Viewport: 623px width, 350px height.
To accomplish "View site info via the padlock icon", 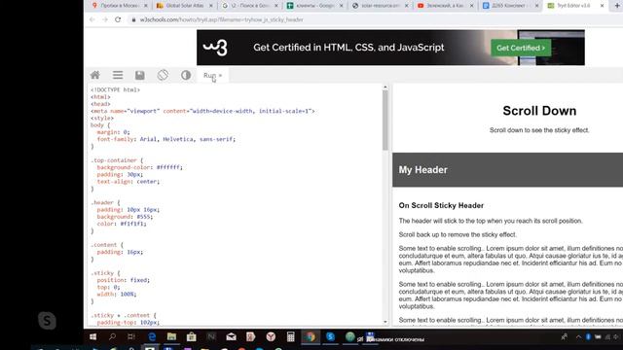I will pos(134,19).
